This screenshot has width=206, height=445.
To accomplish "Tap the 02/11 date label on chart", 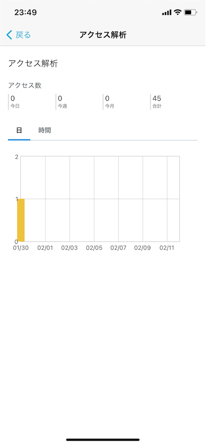I will click(167, 248).
